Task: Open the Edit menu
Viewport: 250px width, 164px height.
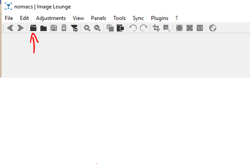Action: (x=24, y=18)
